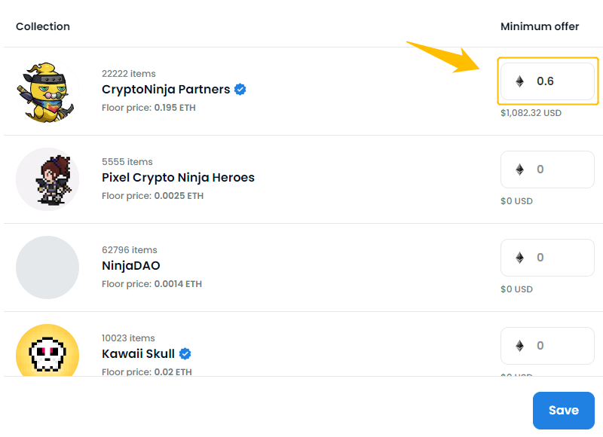Click Ethereum icon in NinjaDAO offer field
This screenshot has height=437, width=603.
[x=519, y=258]
